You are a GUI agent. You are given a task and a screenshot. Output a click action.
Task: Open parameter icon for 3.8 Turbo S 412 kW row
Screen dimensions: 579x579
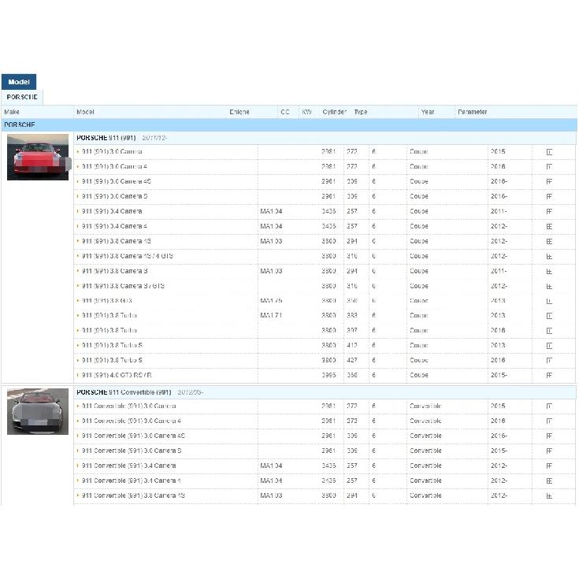[x=549, y=346]
